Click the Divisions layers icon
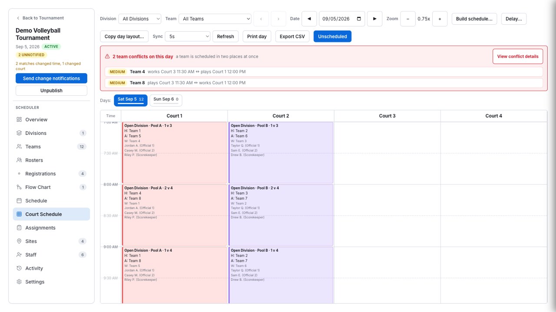This screenshot has height=312, width=556. click(x=19, y=133)
